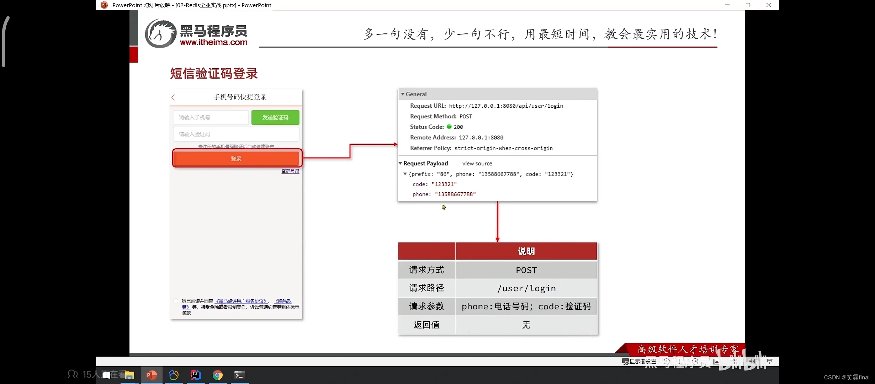The width and height of the screenshot is (875, 384).
Task: Switch to Normal view icon
Action: click(716, 361)
